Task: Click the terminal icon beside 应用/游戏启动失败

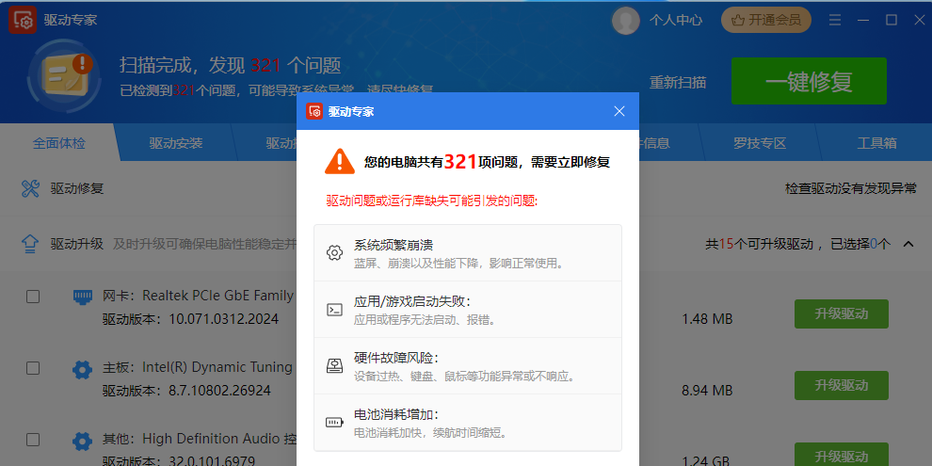Action: coord(334,309)
